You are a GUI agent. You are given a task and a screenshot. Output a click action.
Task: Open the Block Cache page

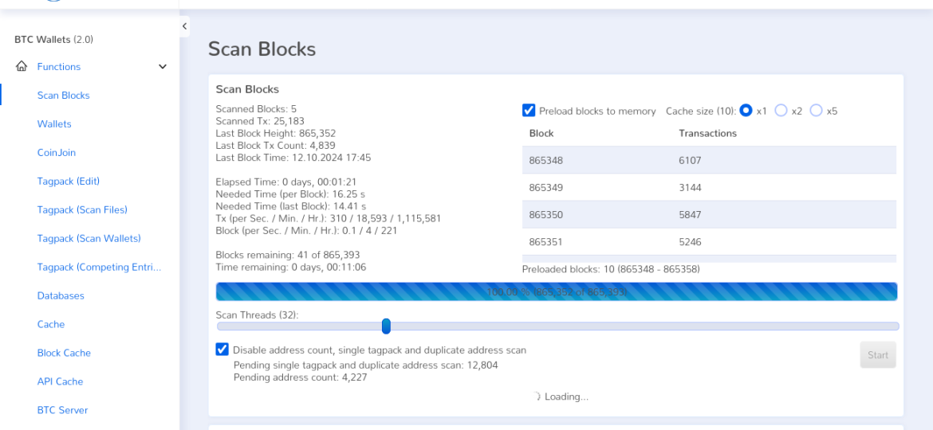[64, 353]
